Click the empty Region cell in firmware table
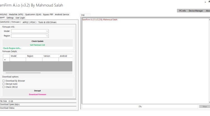Image resolution: width=210 pixels, height=116 pixels. tap(34, 60)
